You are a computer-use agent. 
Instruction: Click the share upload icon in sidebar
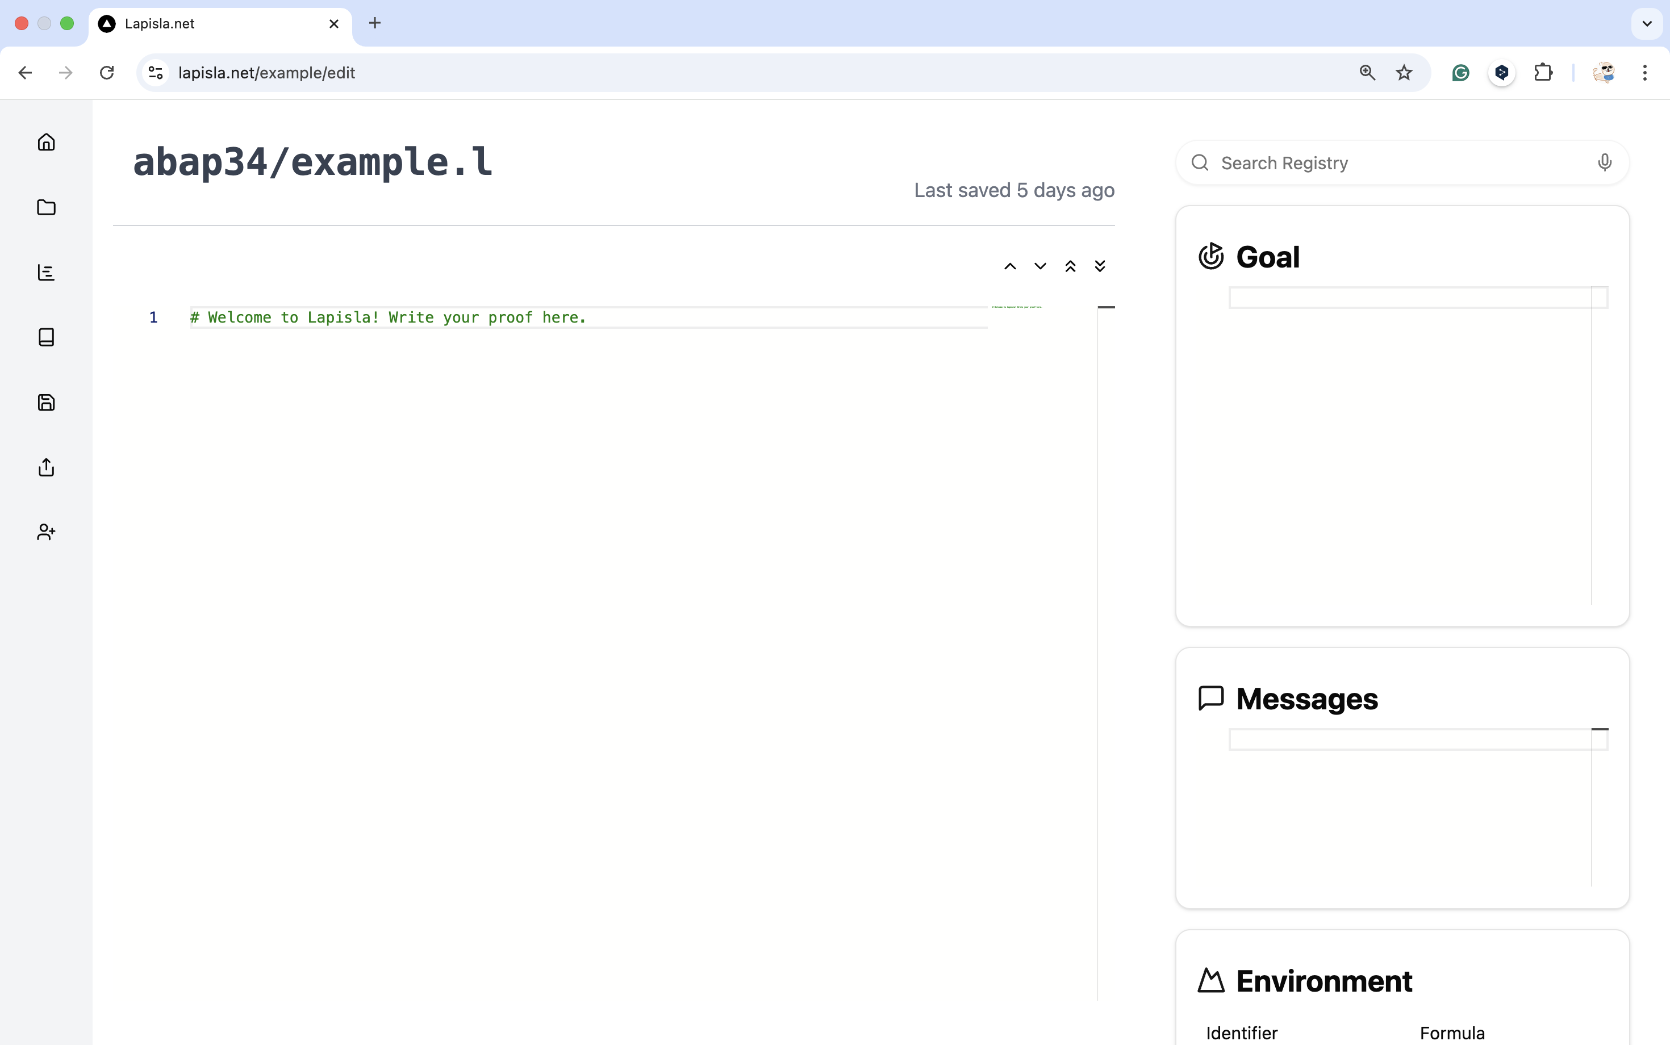[47, 467]
